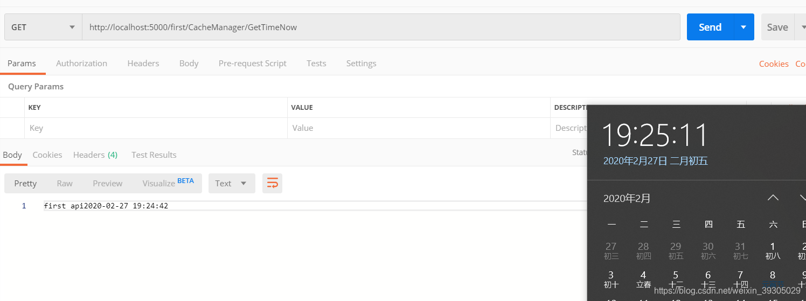Viewport: 806px width, 301px height.
Task: Click the 19:25:11 clock display
Action: click(x=655, y=135)
